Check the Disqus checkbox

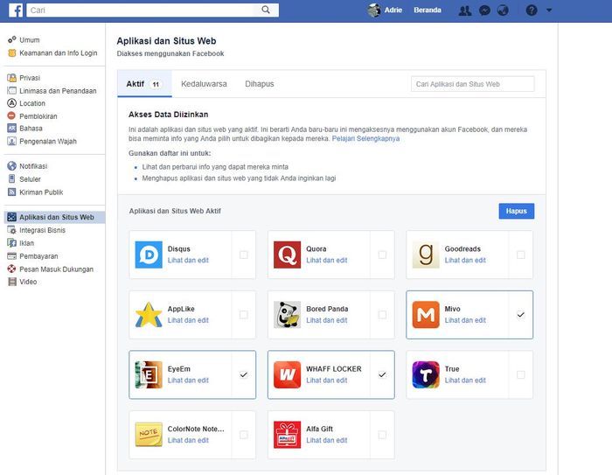pyautogui.click(x=244, y=255)
